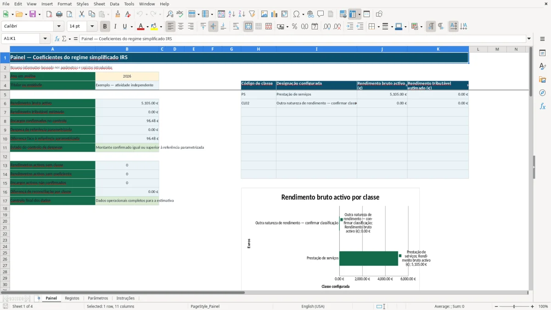Apply font color red swatch

tap(141, 27)
